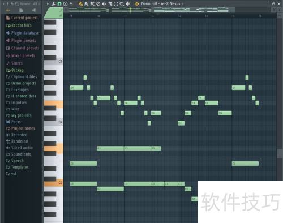Screen dimensions: 283x223
Task: Open Demo projects folder
Action: (21, 83)
